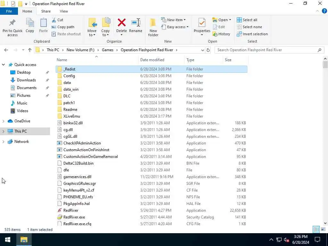Show hidden system tray icons
328x246 pixels.
pos(271,240)
